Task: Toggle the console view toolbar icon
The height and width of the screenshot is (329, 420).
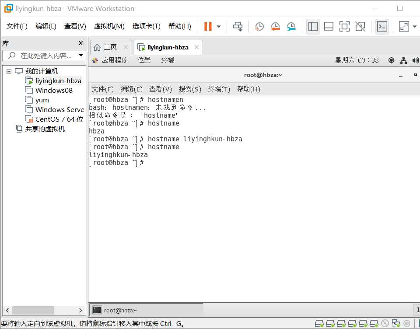Action: 382,26
